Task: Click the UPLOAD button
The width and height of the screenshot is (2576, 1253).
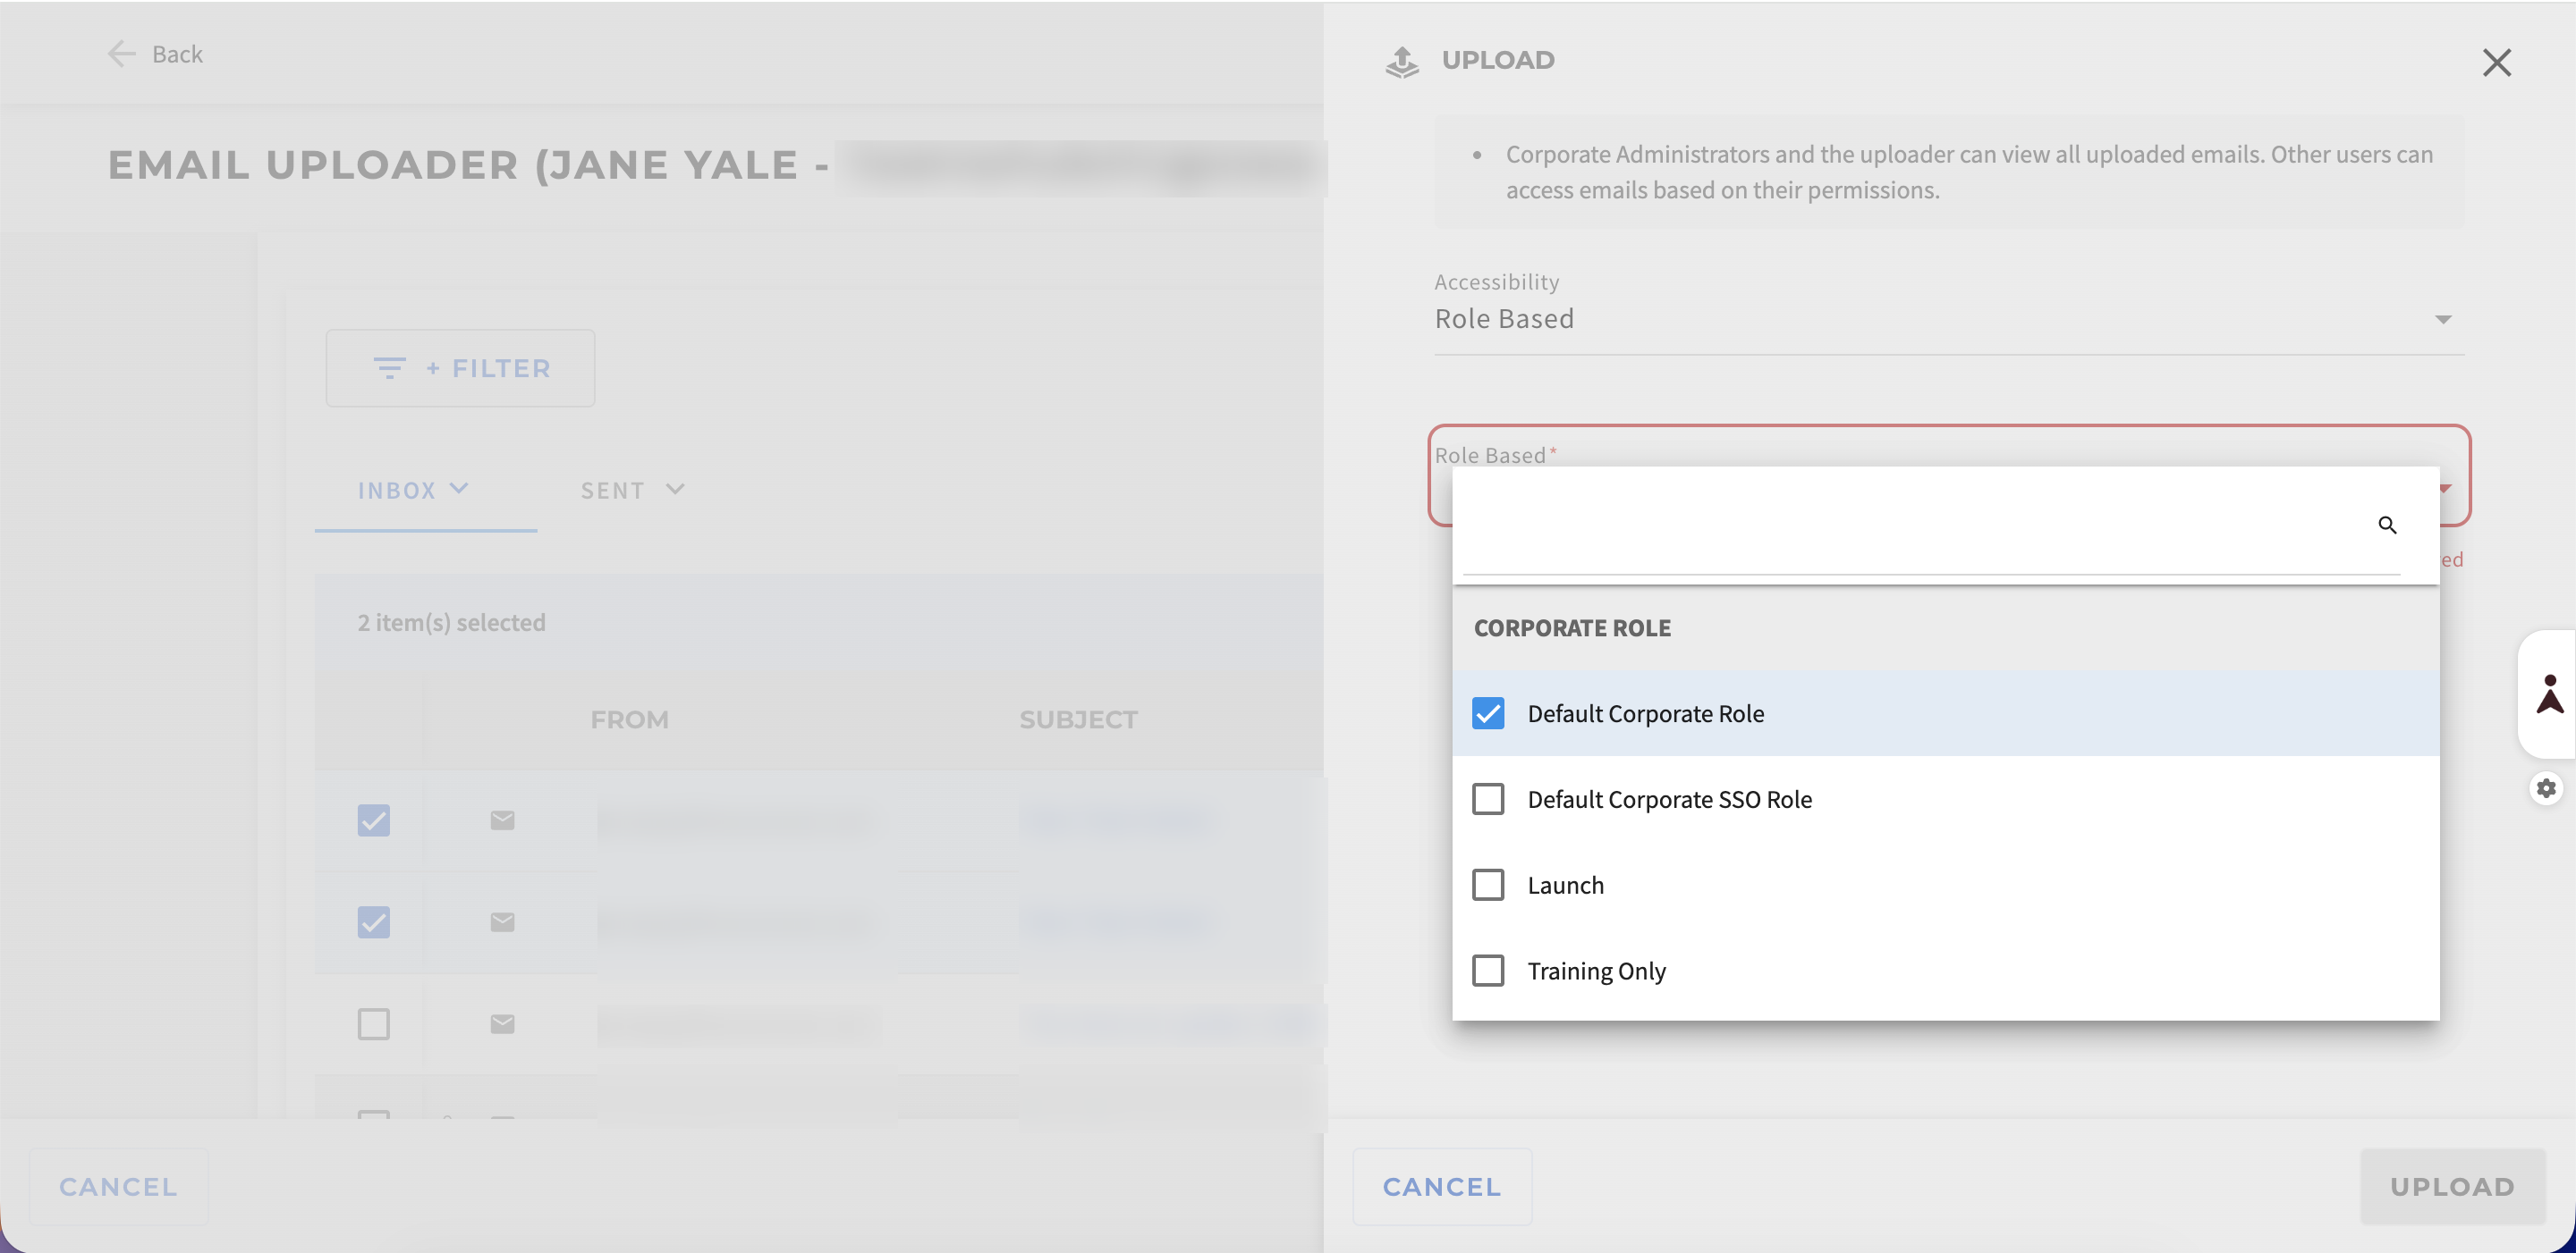Action: (2451, 1186)
